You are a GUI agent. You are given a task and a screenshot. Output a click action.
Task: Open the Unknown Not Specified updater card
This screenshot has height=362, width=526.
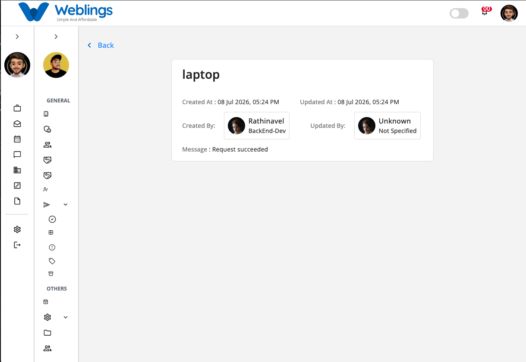[x=387, y=126]
